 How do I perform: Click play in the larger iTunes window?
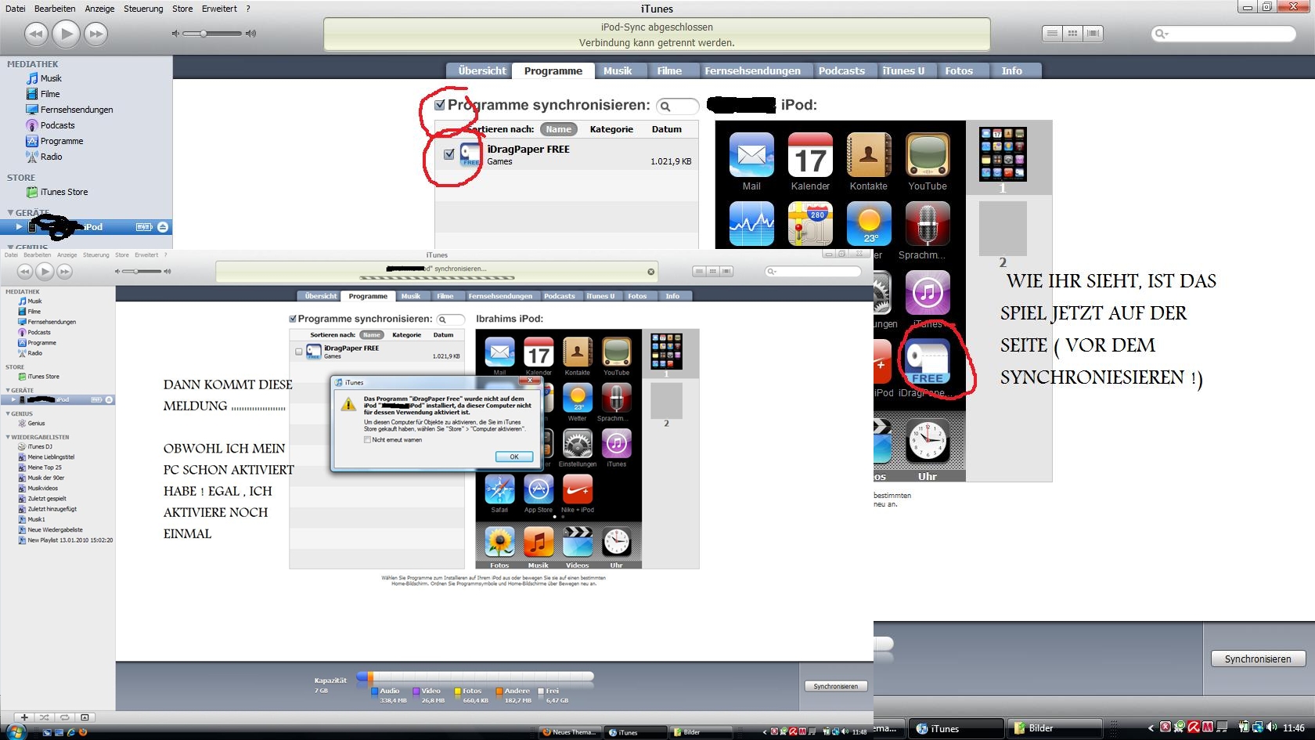(x=66, y=34)
